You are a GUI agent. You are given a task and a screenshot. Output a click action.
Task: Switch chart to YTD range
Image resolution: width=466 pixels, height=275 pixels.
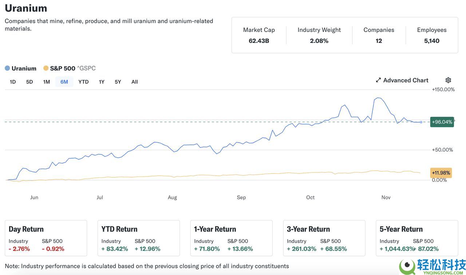click(x=83, y=82)
